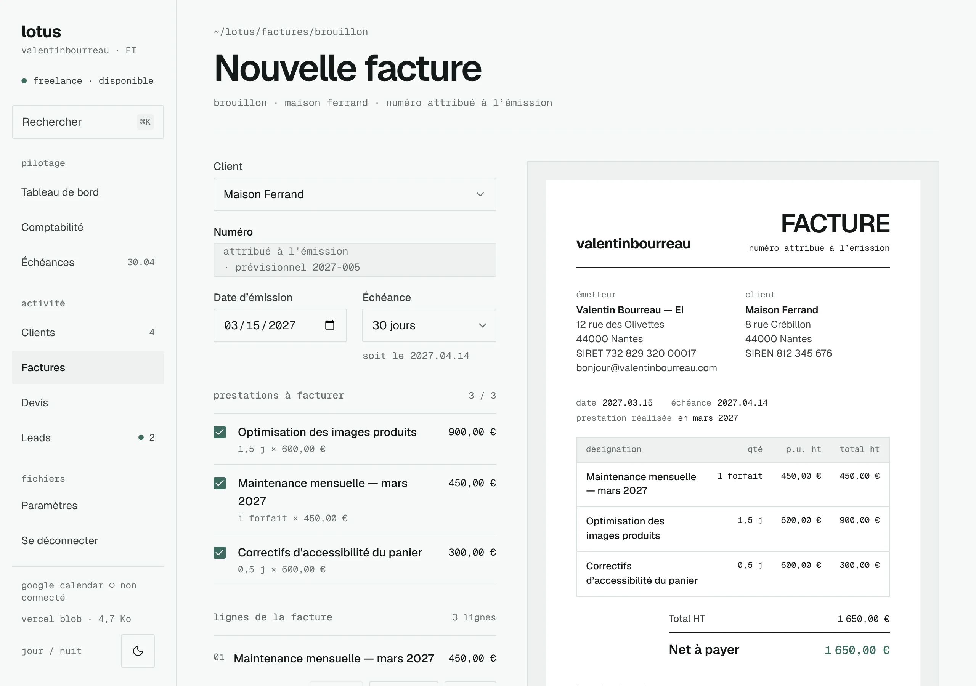Click the 3 / 3 prestations counter
Image resolution: width=976 pixels, height=686 pixels.
pyautogui.click(x=482, y=395)
